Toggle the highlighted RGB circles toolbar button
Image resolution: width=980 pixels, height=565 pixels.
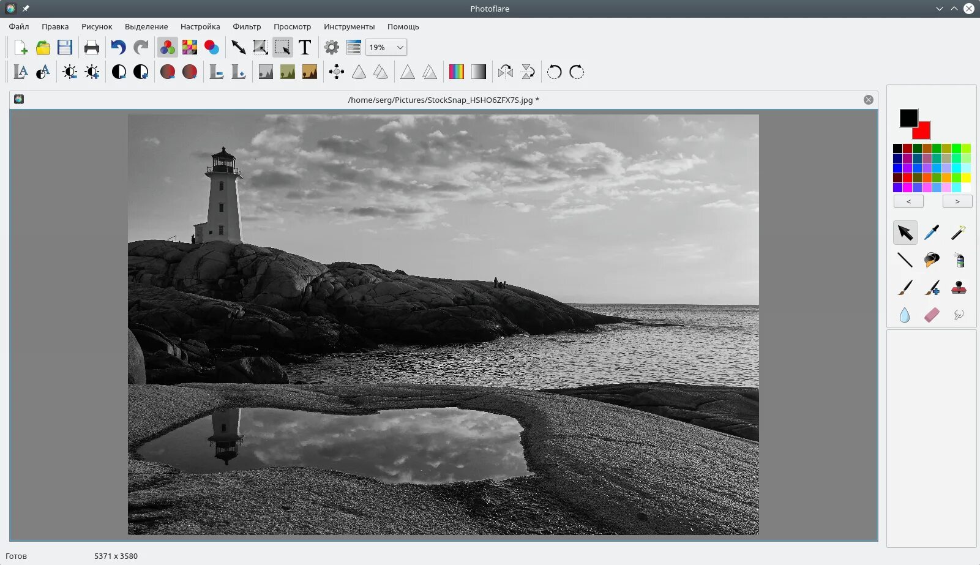[x=168, y=47]
